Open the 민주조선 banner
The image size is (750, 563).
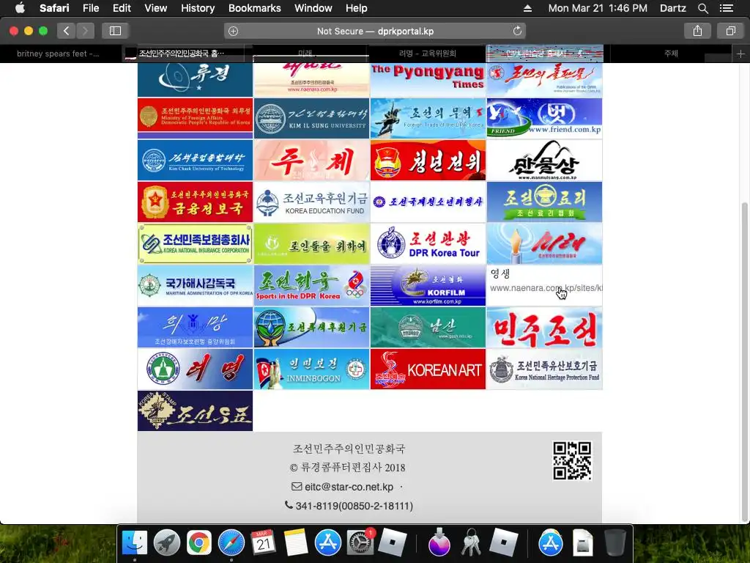[x=544, y=327]
